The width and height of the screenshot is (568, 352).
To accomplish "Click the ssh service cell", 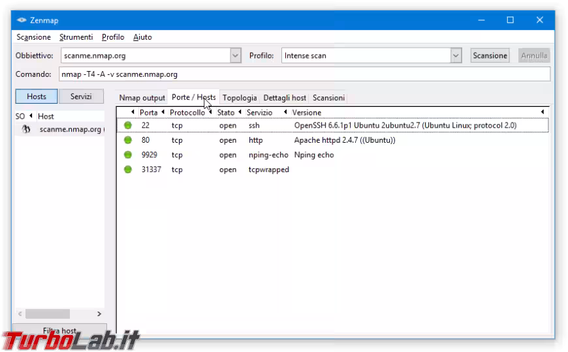I will [254, 125].
